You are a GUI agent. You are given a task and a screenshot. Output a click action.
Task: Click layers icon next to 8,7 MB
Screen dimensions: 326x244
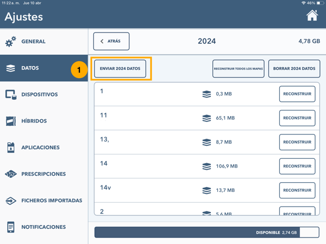click(206, 142)
